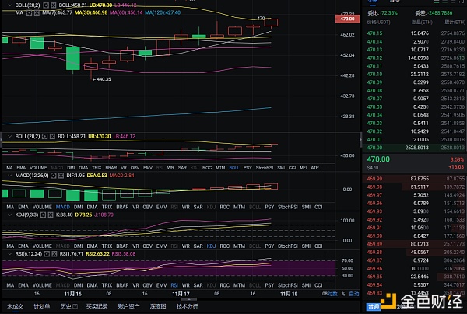The image size is (467, 314).
Task: Open MACD(12,26,9) settings icon
Action: point(53,176)
